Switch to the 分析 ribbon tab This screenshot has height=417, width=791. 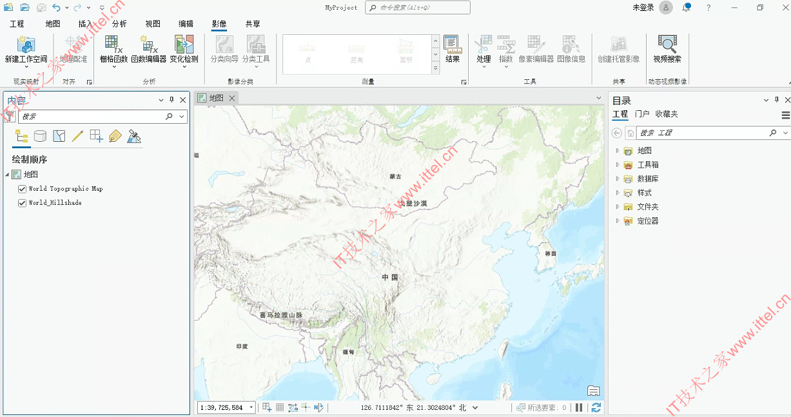pos(119,24)
